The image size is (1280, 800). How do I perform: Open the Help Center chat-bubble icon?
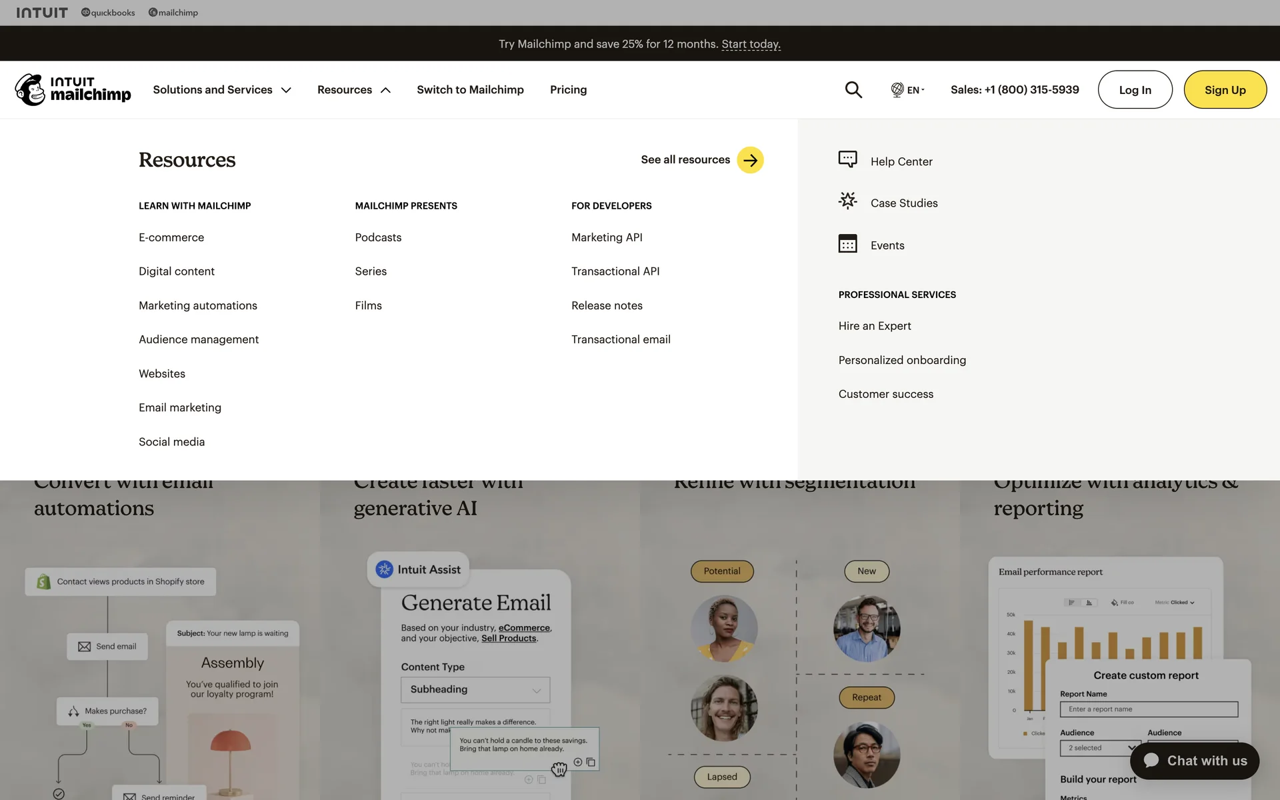coord(847,159)
